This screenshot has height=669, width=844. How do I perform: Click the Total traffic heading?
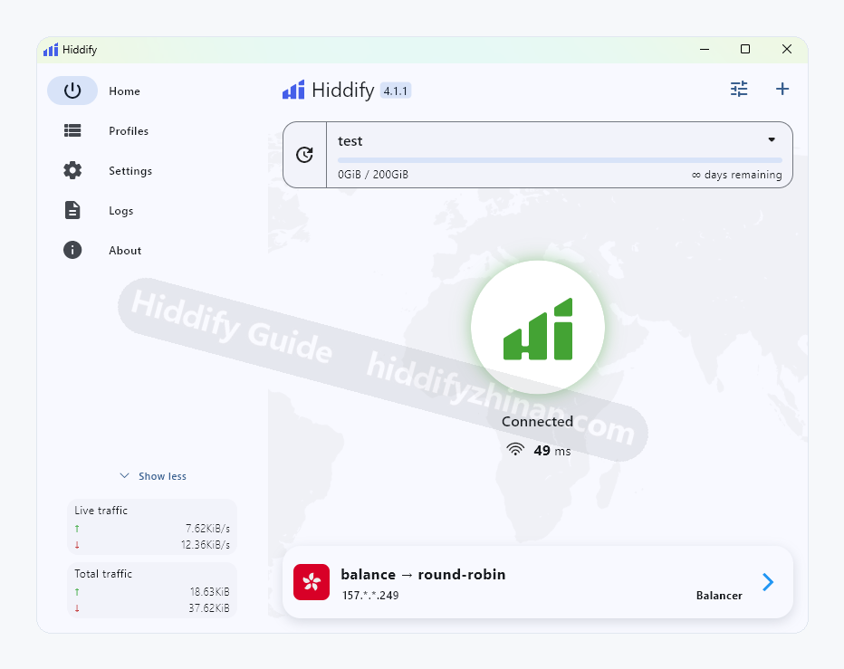point(103,574)
